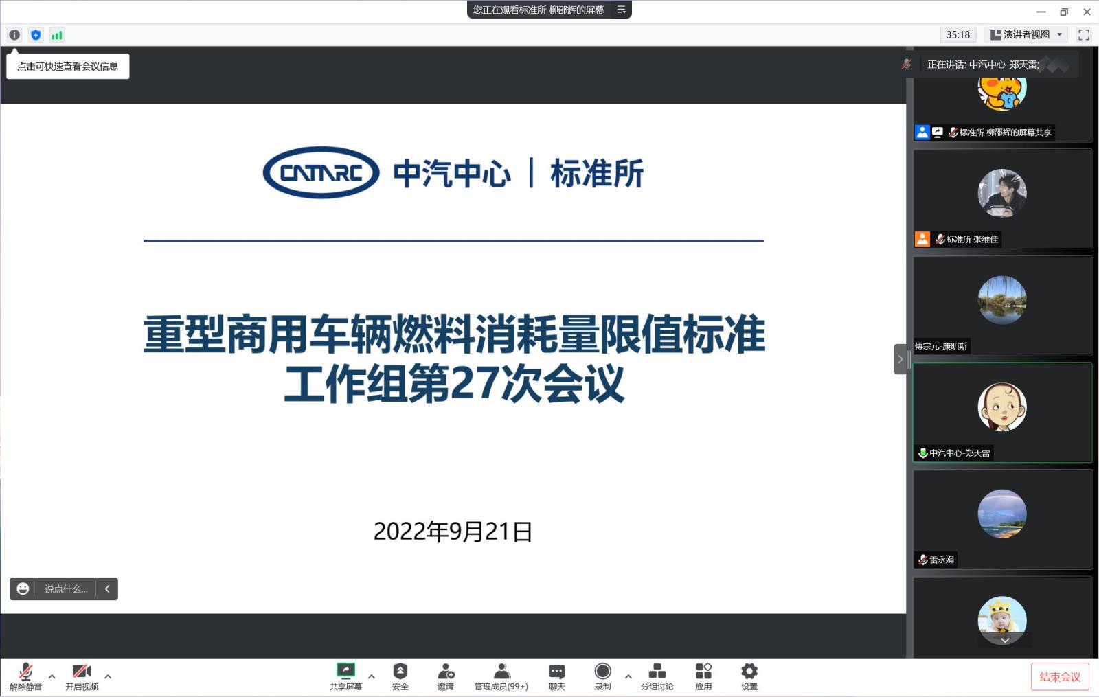Viewport: 1099px width, 697px height.
Task: Open the screen-share banner options menu
Action: point(621,10)
